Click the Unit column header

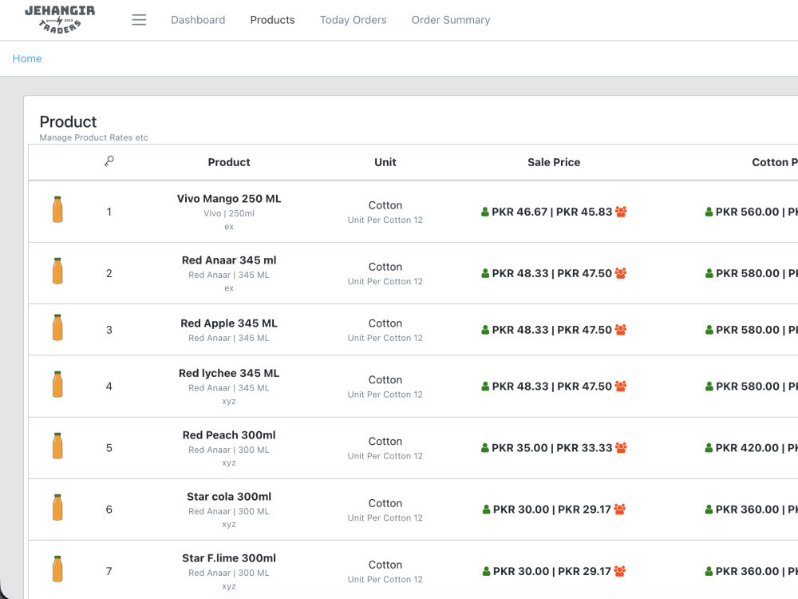tap(385, 162)
